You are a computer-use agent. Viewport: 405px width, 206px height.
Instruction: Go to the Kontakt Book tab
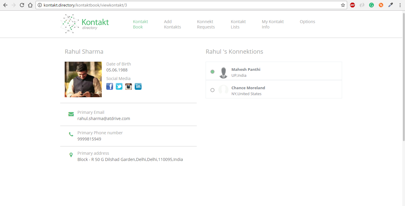tap(140, 24)
